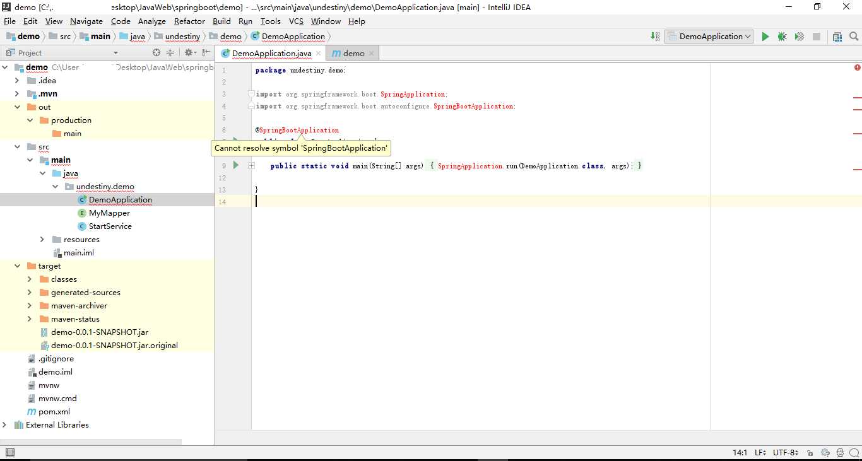Click the speech bubble notifications icon

854,453
